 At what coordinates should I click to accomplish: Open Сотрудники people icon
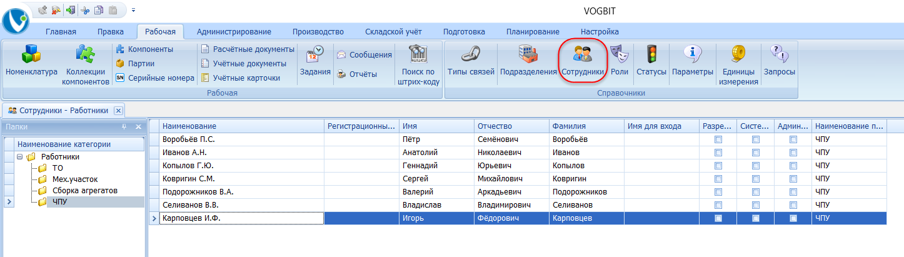pyautogui.click(x=583, y=61)
